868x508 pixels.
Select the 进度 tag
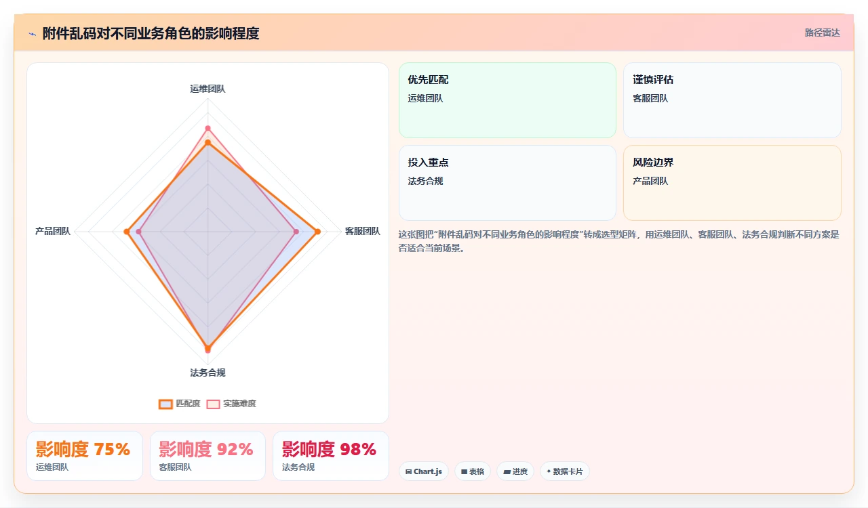pyautogui.click(x=515, y=471)
